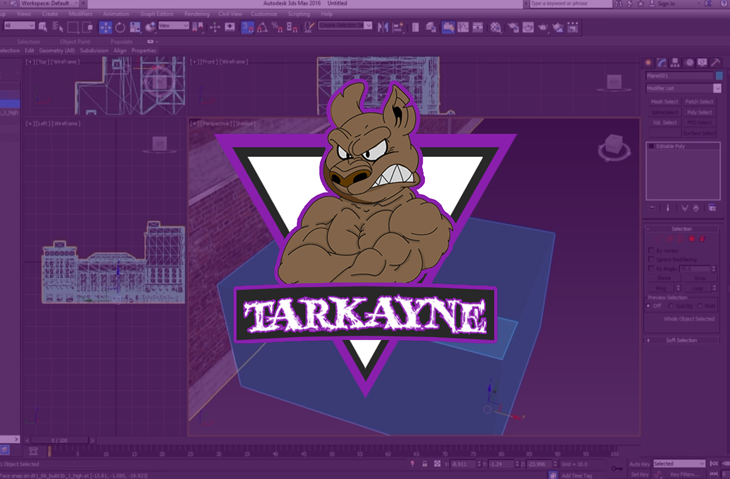Open the Display command panel tab

(x=702, y=62)
